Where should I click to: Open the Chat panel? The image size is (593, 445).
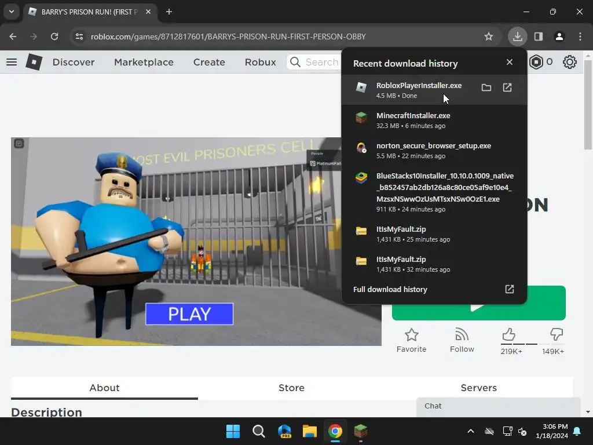point(499,406)
